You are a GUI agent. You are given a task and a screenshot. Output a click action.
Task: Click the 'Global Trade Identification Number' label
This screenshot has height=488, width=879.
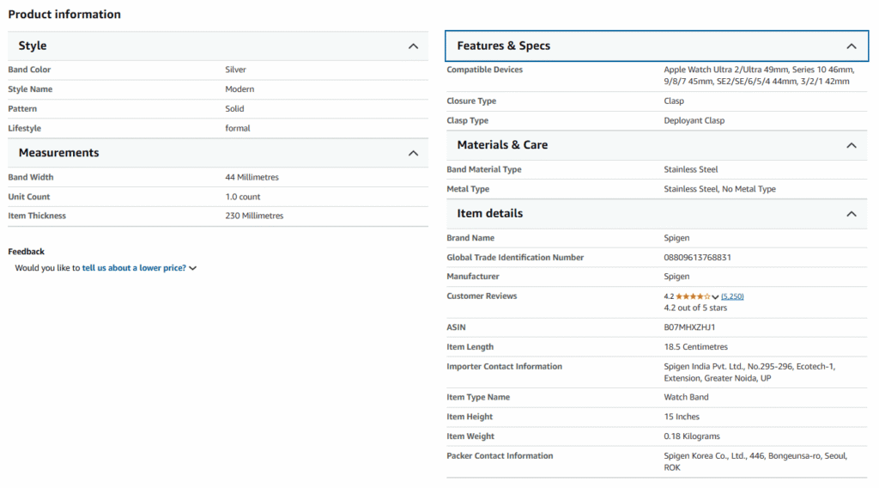[x=515, y=258]
